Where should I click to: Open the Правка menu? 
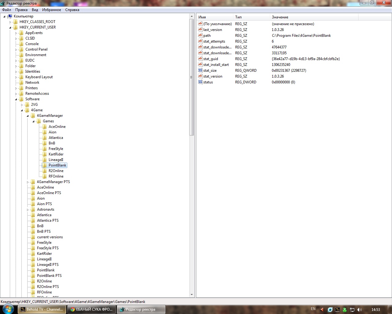21,10
